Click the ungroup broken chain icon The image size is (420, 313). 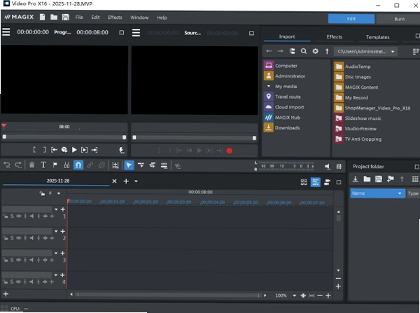pyautogui.click(x=101, y=165)
